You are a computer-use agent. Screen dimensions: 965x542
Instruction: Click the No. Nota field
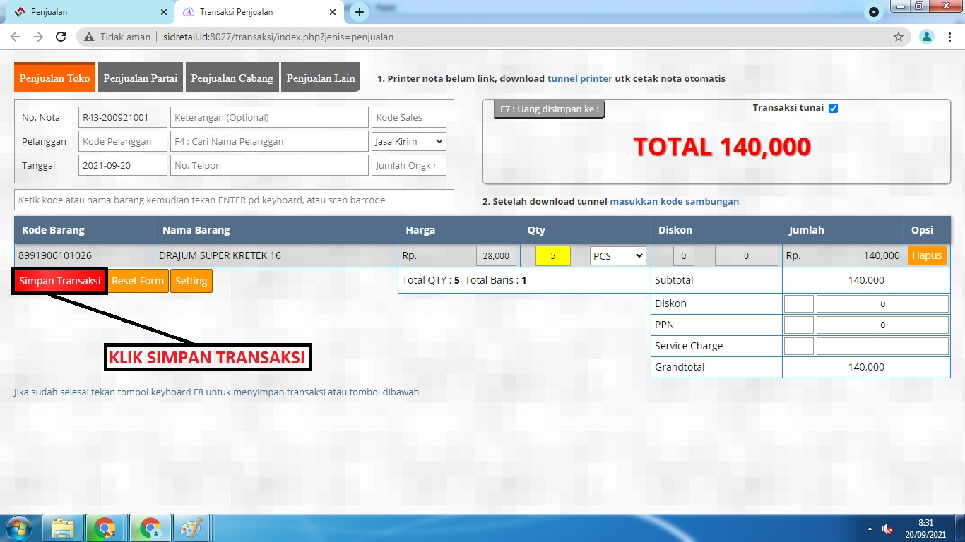pyautogui.click(x=123, y=117)
